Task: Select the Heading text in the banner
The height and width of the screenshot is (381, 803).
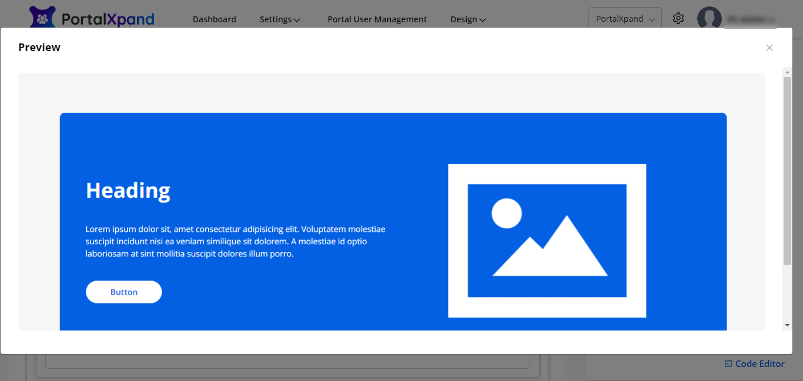Action: (x=128, y=190)
